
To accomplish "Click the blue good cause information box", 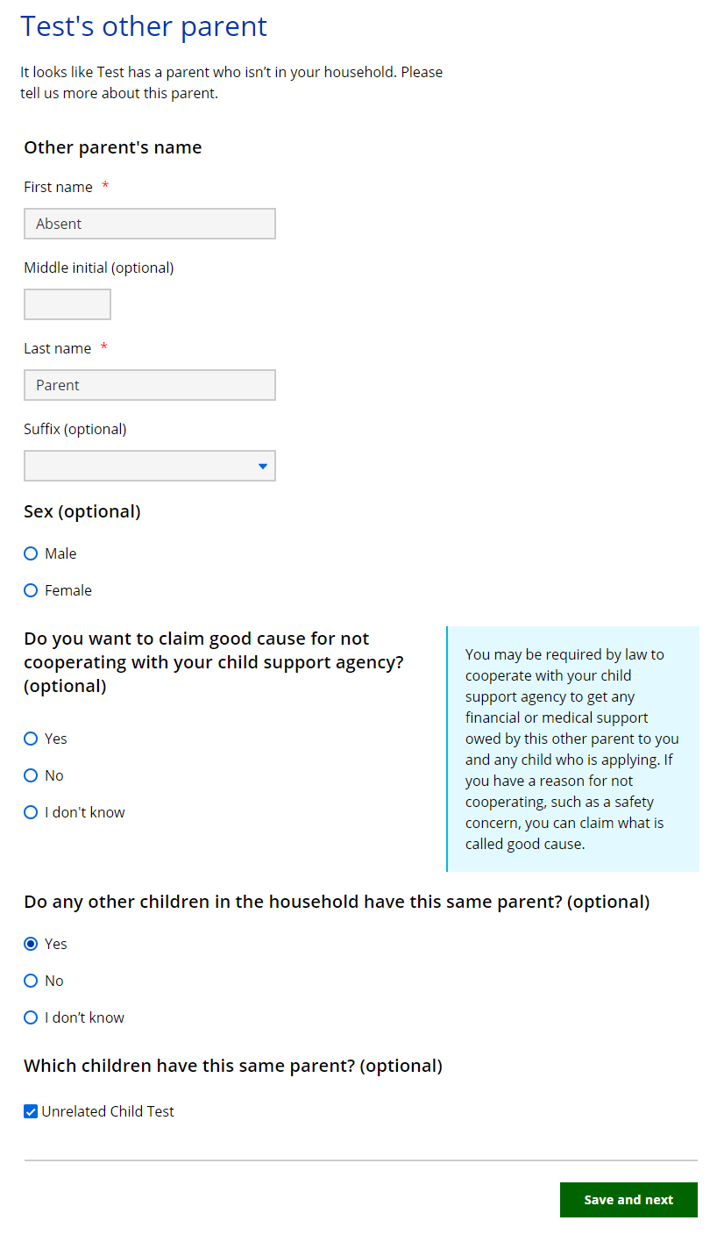I will pos(572,749).
